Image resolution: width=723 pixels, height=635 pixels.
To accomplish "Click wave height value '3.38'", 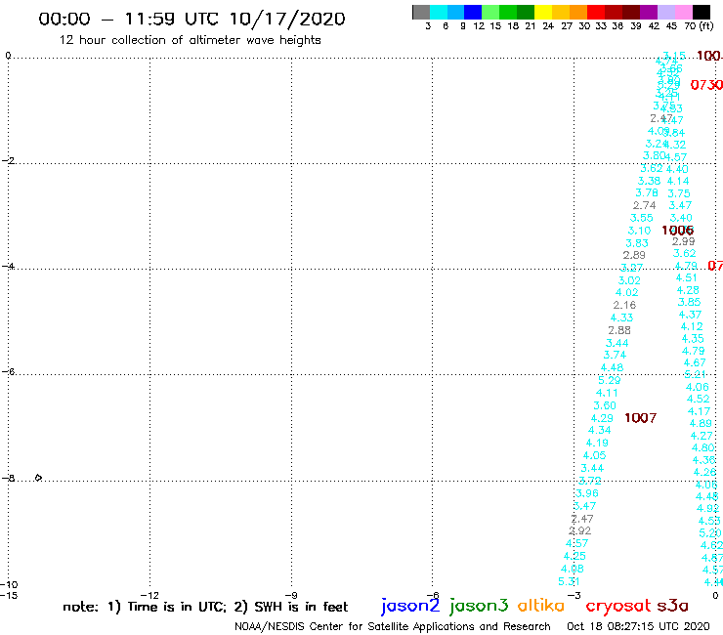I will point(649,181).
